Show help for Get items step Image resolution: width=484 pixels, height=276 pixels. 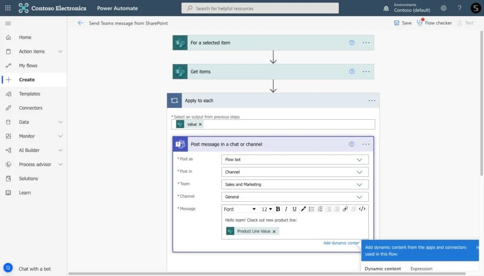(x=352, y=71)
